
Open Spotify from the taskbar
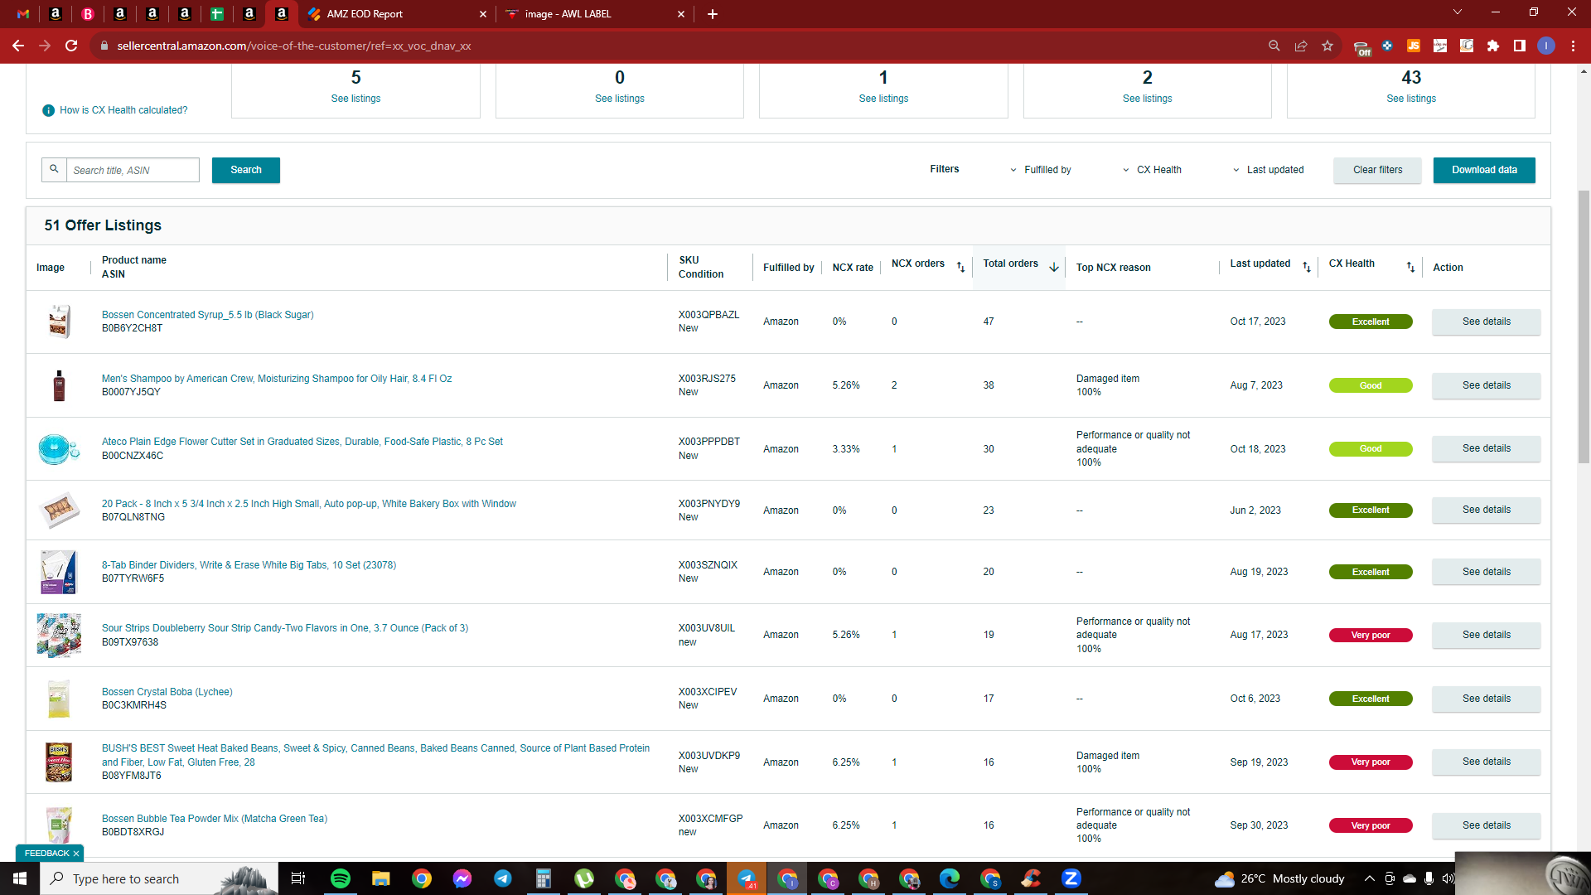341,878
